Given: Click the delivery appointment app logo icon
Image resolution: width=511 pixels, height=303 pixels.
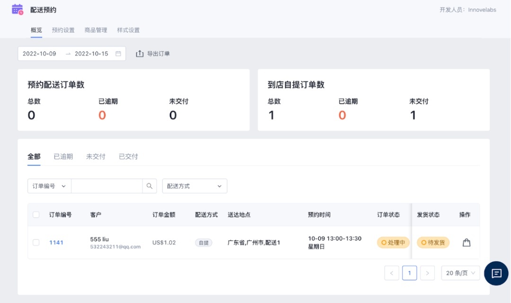Looking at the screenshot, I should 18,9.
